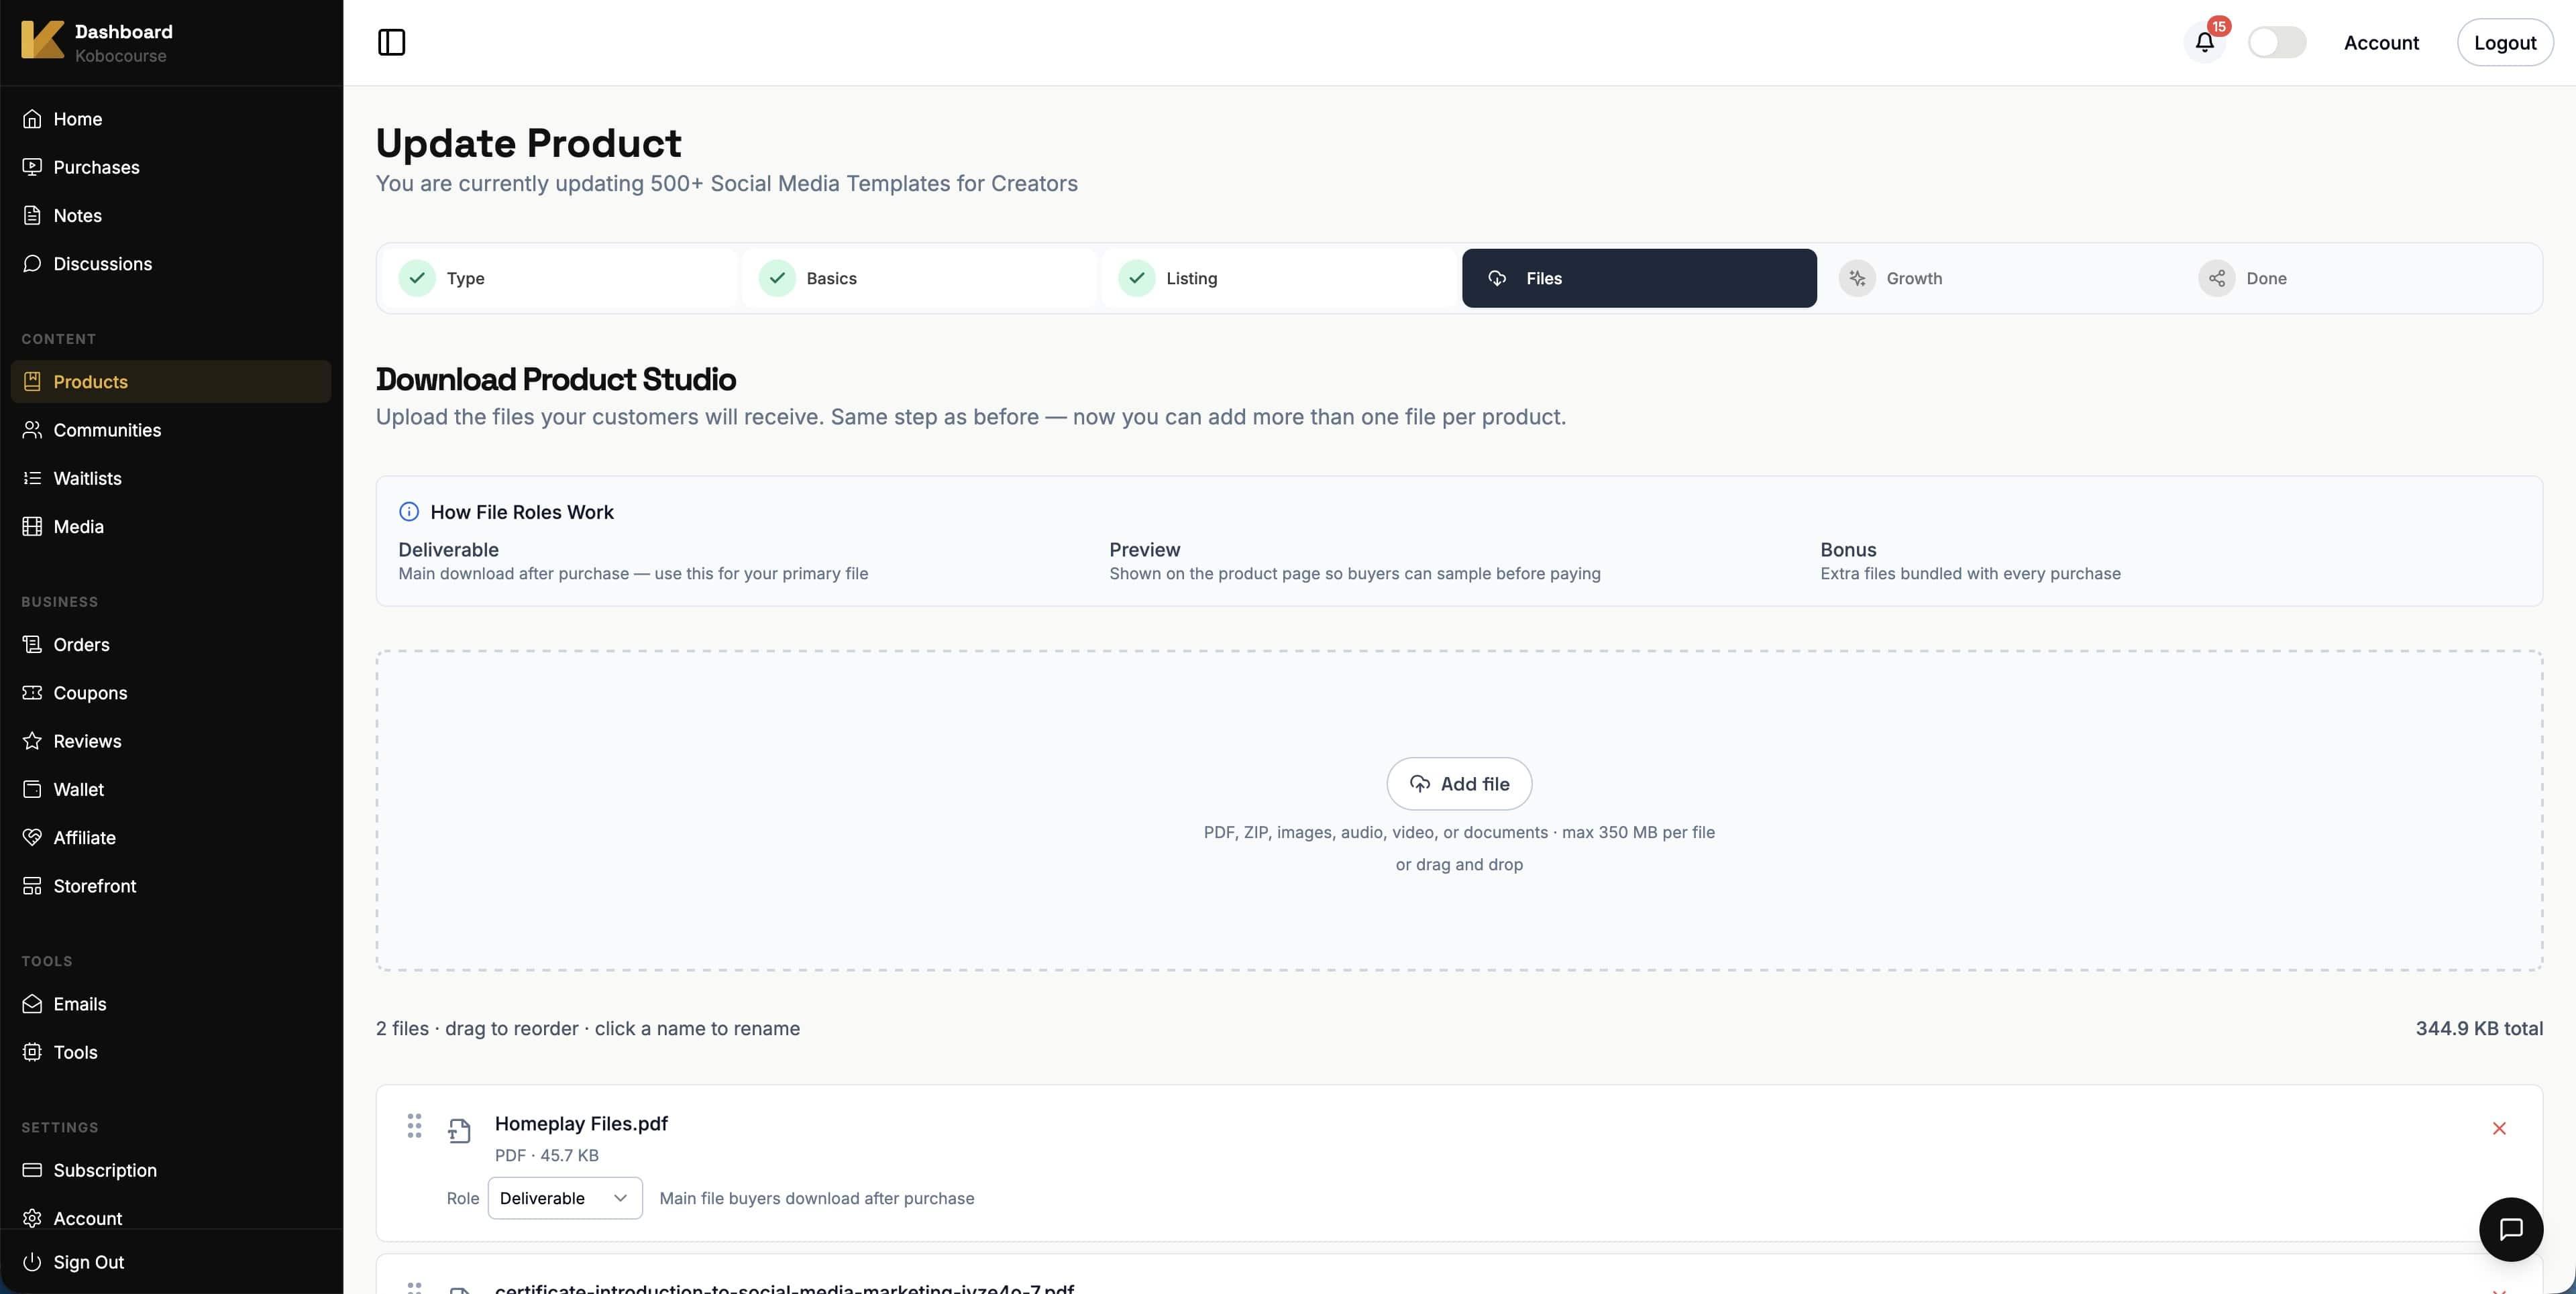Toggle the theme switch in header

coord(2276,42)
